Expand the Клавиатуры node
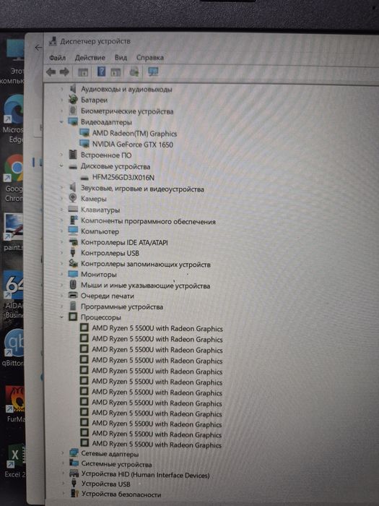 tap(61, 210)
